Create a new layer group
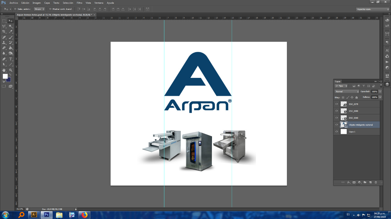Viewport: 391px width, 219px height. (x=365, y=182)
